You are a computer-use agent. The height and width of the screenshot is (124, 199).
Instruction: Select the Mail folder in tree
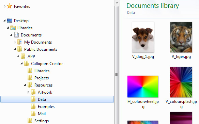pyautogui.click(x=42, y=113)
